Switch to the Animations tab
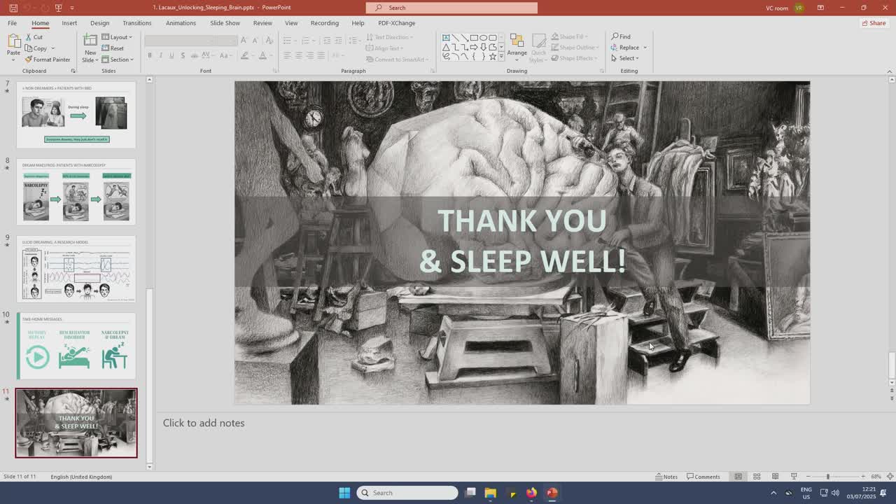The height and width of the screenshot is (504, 896). (x=181, y=23)
